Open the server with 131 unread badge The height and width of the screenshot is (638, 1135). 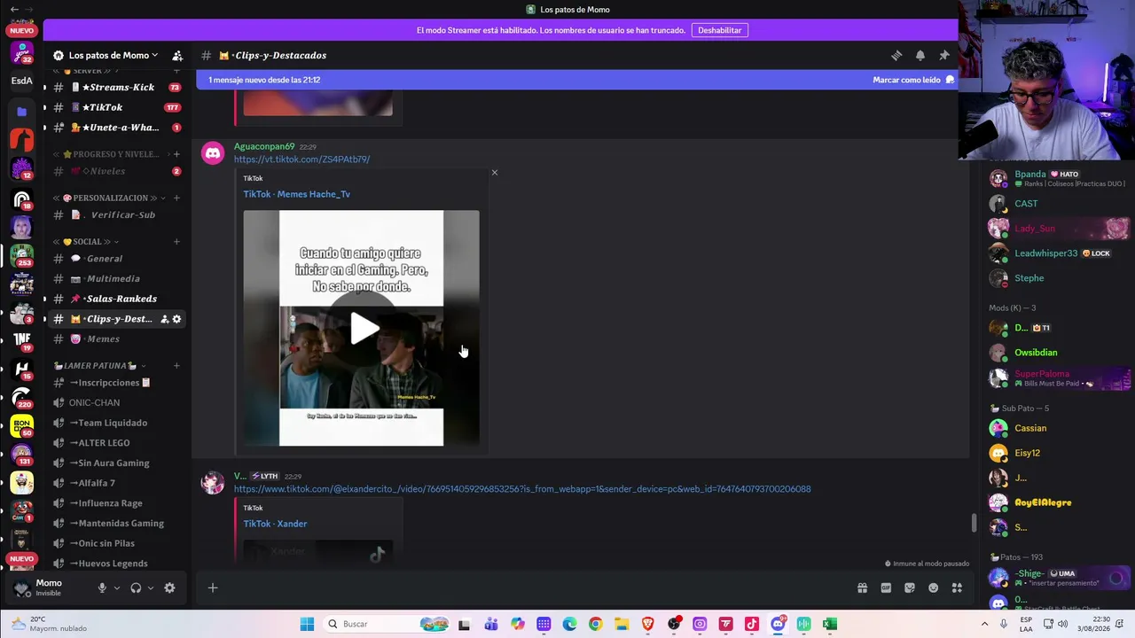point(22,455)
